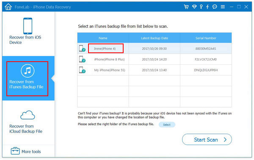Click the Select backup folder button
This screenshot has height=160, width=254.
tap(167, 125)
